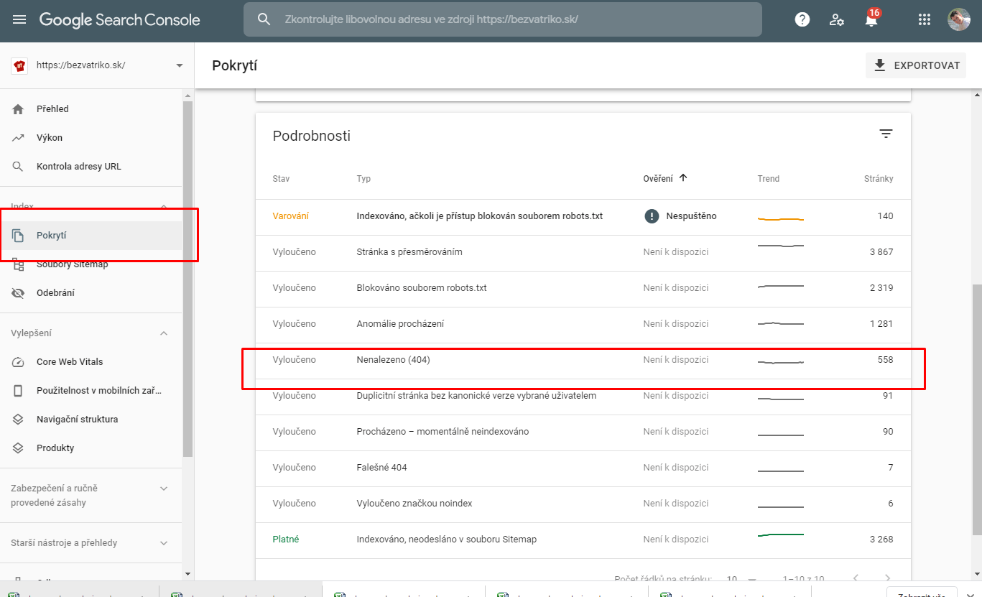Select Odebrání in the sidebar

(55, 293)
